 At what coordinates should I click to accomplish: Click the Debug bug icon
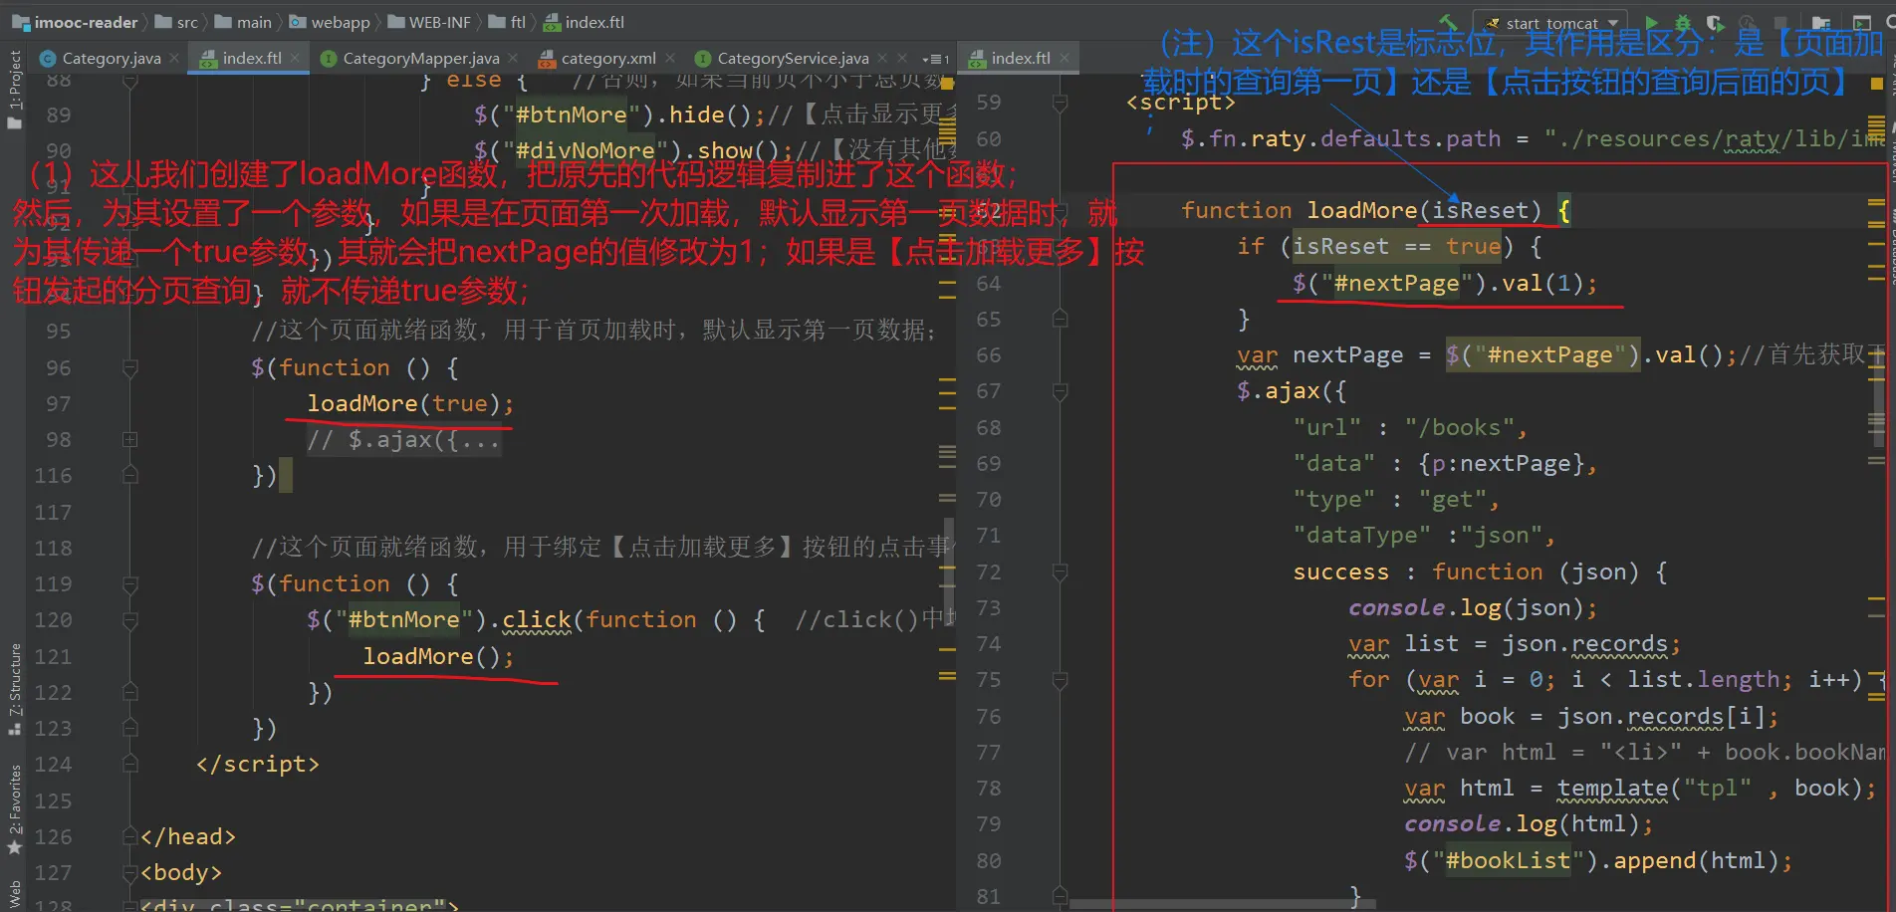pyautogui.click(x=1683, y=22)
